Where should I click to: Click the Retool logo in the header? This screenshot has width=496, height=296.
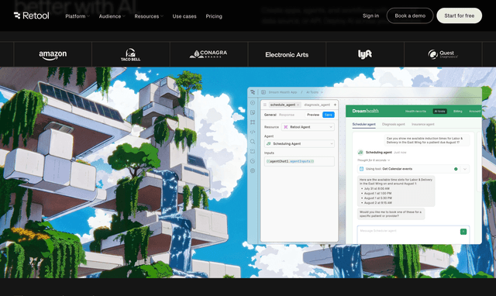point(31,15)
